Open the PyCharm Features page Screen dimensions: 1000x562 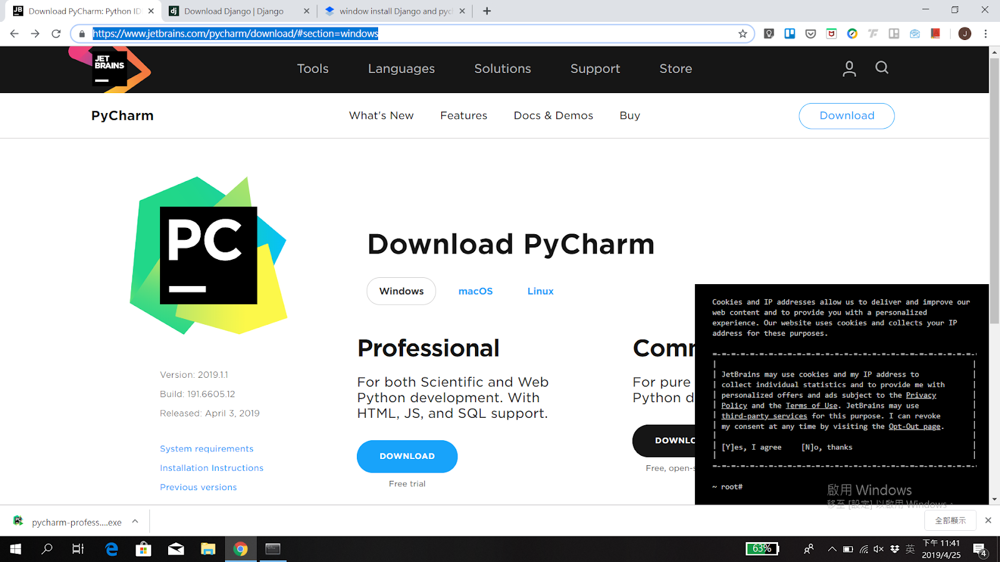(x=464, y=116)
